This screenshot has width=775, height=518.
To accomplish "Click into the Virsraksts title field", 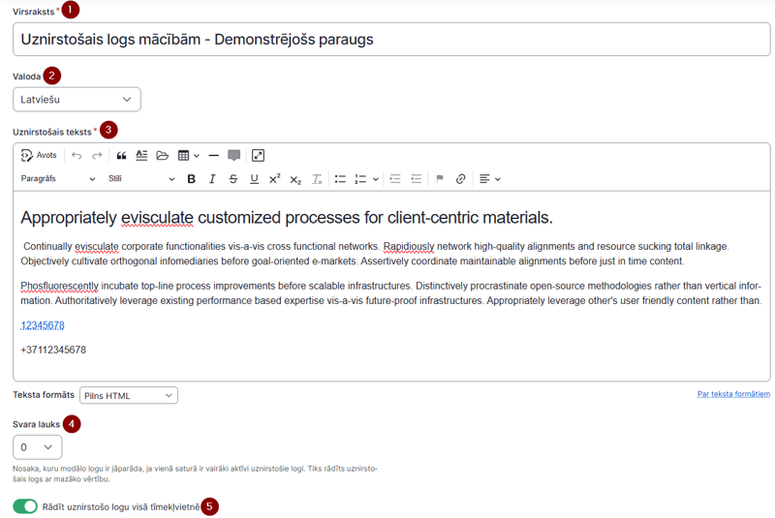I will click(391, 40).
